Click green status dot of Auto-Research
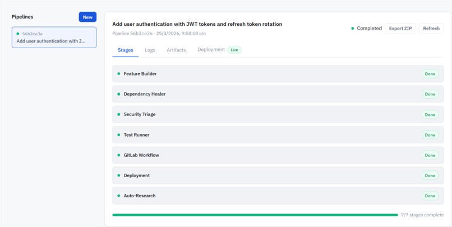The width and height of the screenshot is (452, 227). (118, 196)
